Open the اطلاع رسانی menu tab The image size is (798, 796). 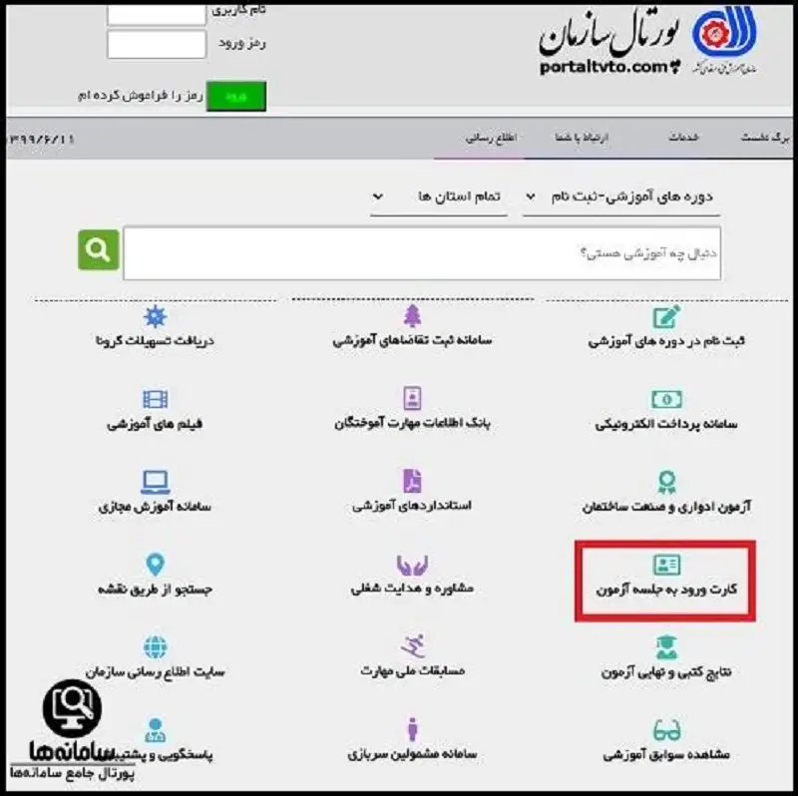pyautogui.click(x=491, y=138)
